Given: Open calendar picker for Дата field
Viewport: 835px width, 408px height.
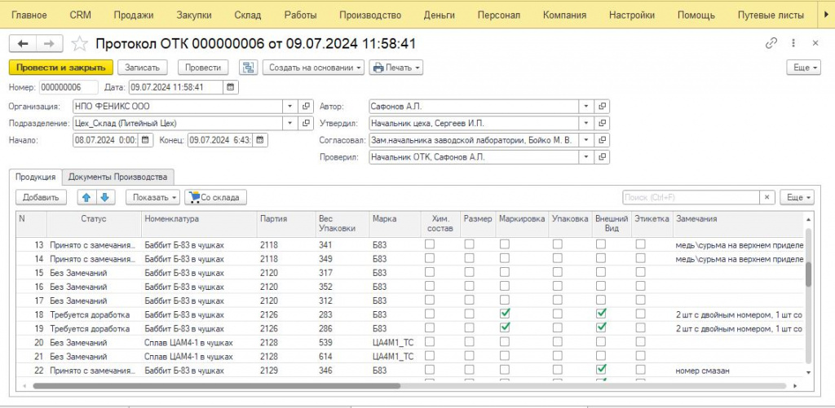Looking at the screenshot, I should [x=230, y=87].
